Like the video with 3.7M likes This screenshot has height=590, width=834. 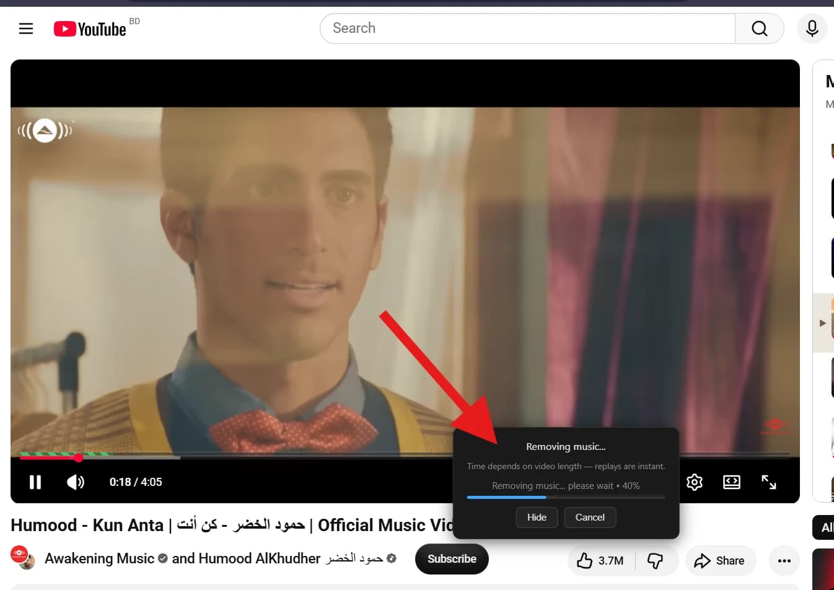(x=600, y=561)
